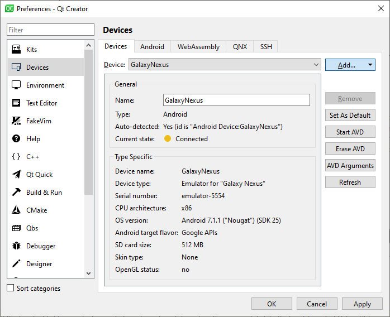Click the Add... button
The height and width of the screenshot is (317, 390).
[346, 65]
